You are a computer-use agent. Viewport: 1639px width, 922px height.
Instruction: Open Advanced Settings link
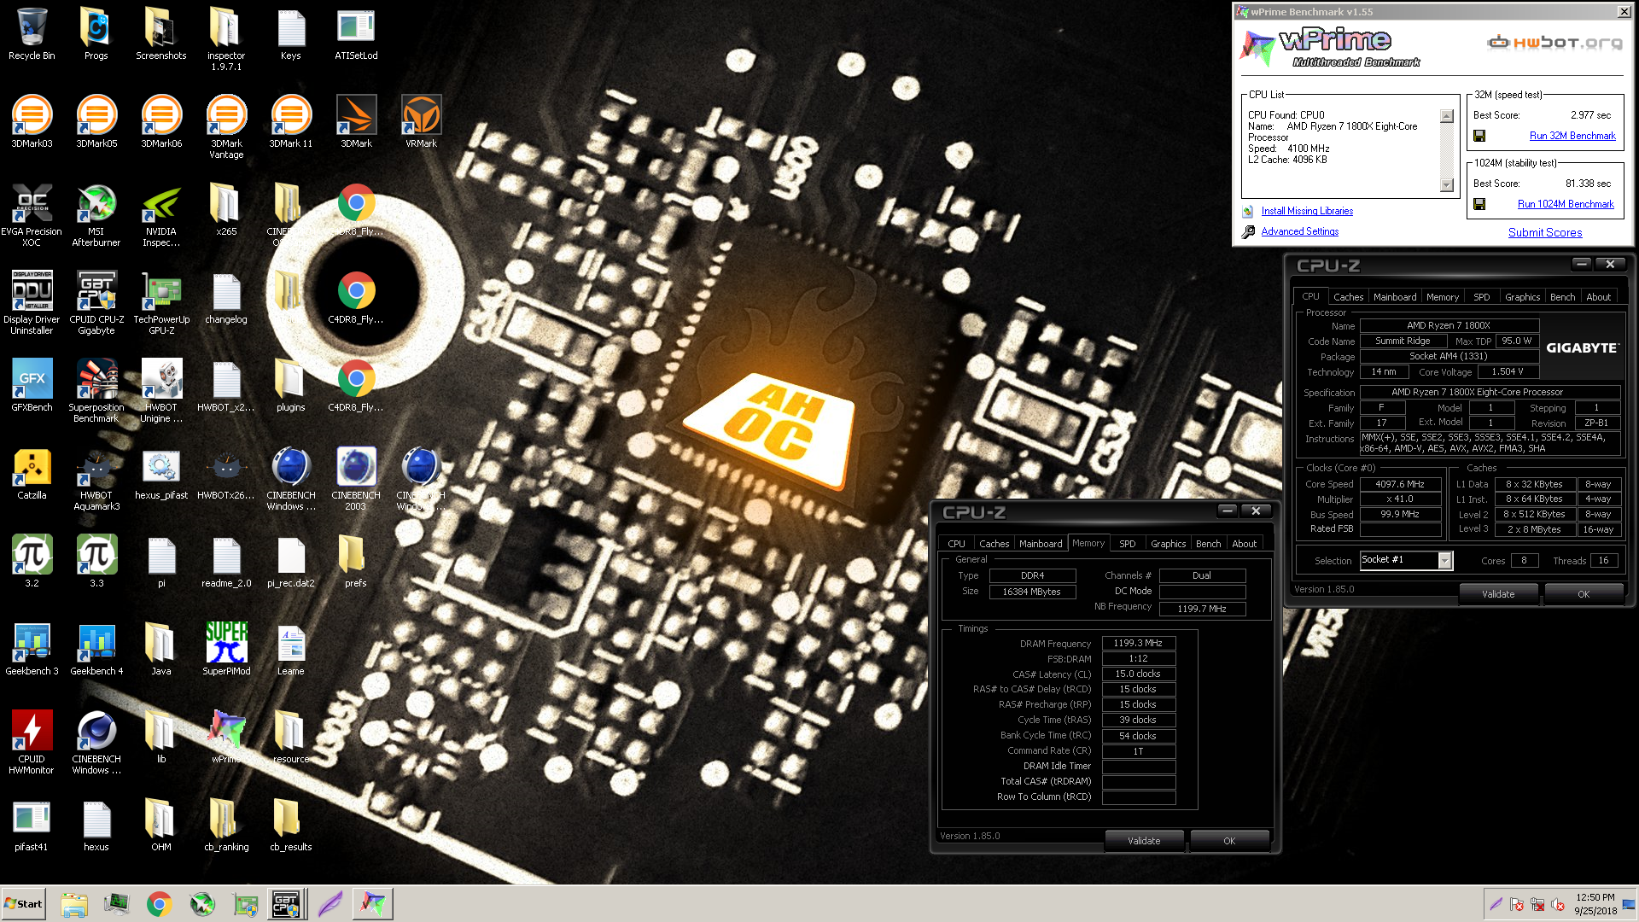tap(1300, 231)
